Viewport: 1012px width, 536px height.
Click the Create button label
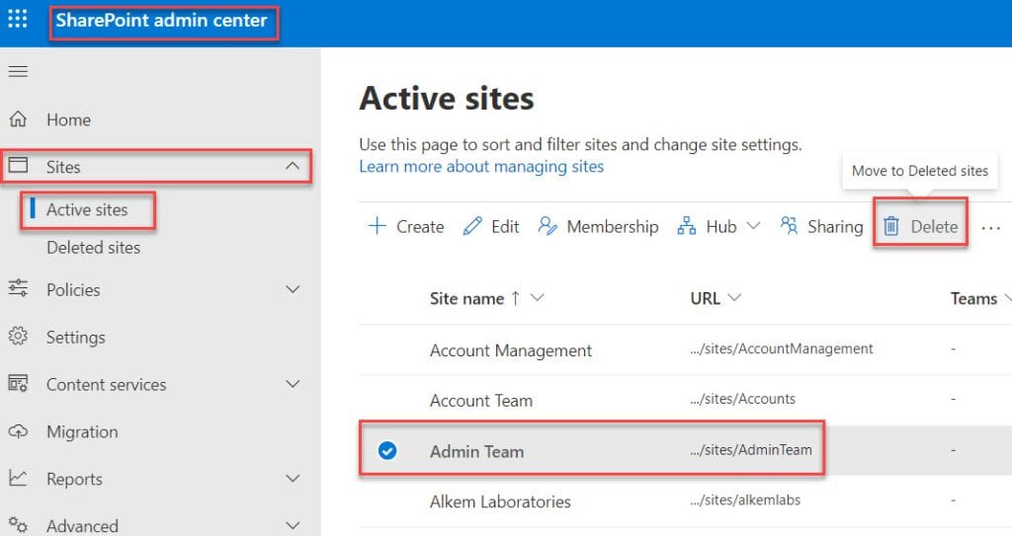click(420, 226)
